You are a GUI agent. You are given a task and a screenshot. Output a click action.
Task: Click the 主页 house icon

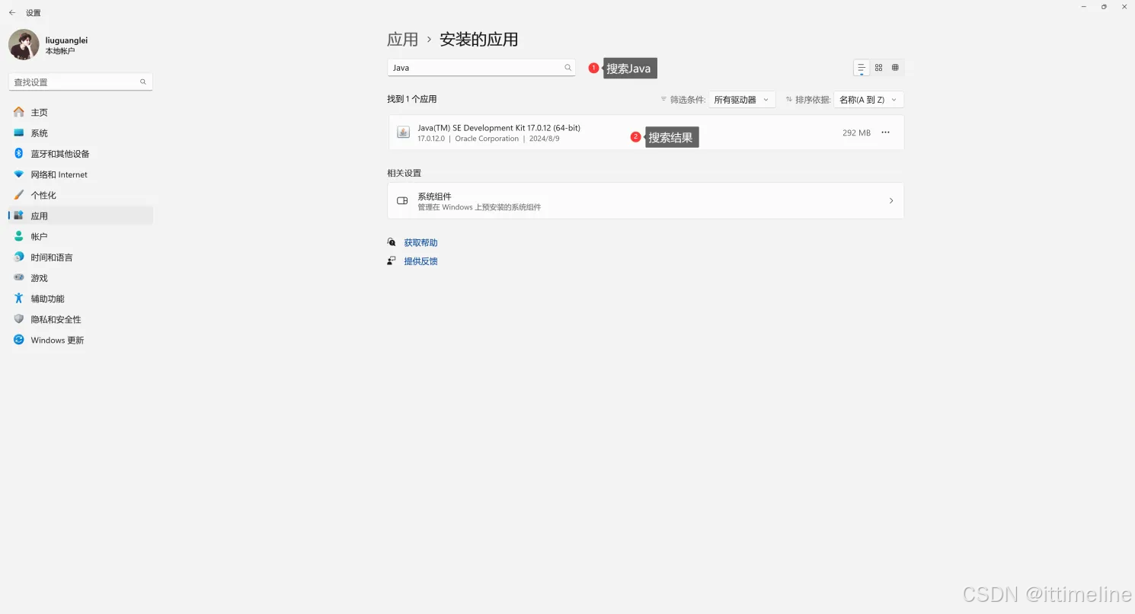tap(19, 112)
